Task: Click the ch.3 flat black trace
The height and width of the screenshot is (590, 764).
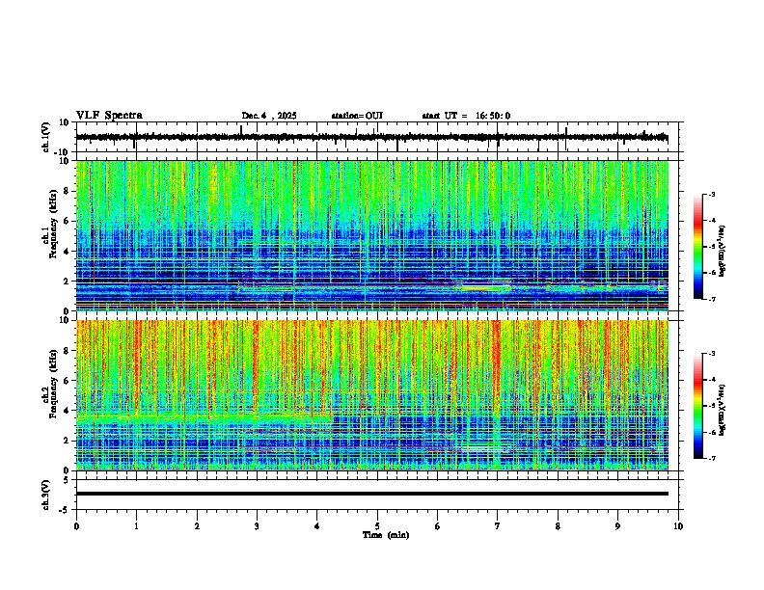Action: coord(372,494)
